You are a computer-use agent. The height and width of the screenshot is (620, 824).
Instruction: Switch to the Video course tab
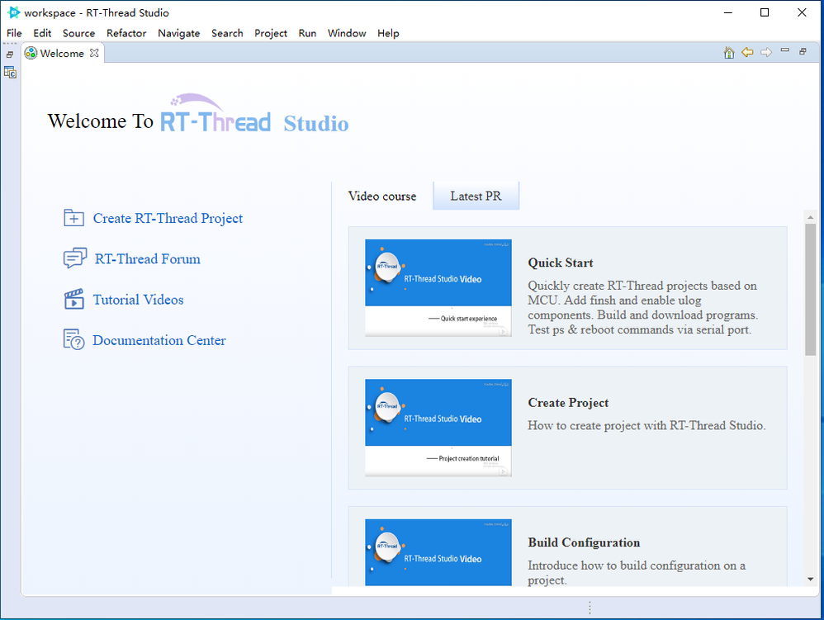(382, 196)
